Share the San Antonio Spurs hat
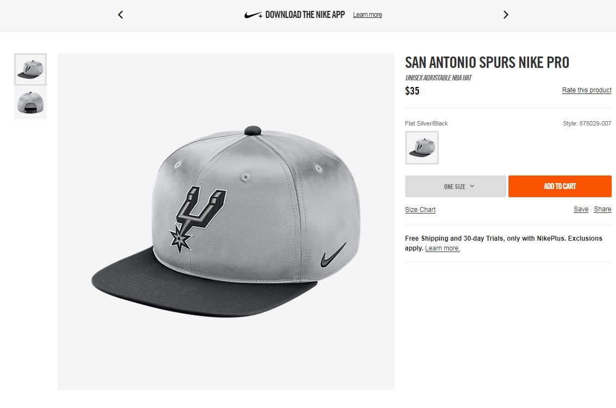The image size is (616, 408). click(x=602, y=209)
